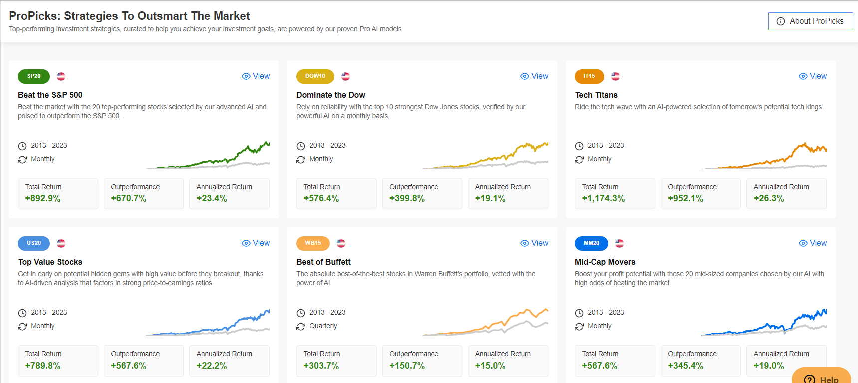This screenshot has width=858, height=383.
Task: Open the Mid-Cap Movers performance chart
Action: 764,322
